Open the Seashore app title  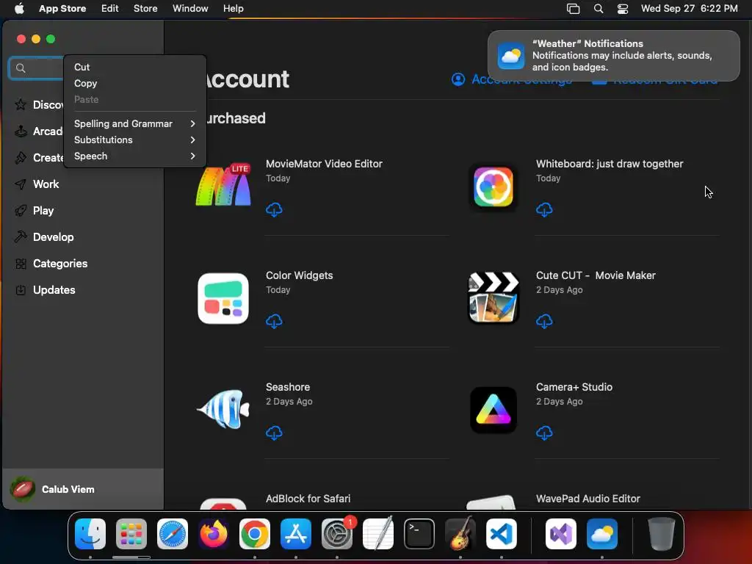pos(288,387)
